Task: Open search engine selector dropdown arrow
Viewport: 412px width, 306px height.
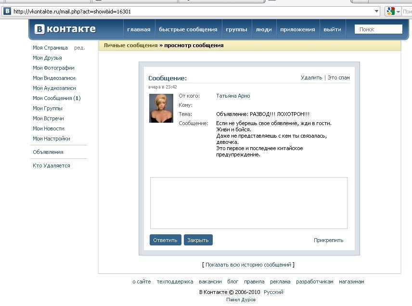Action: [x=398, y=12]
